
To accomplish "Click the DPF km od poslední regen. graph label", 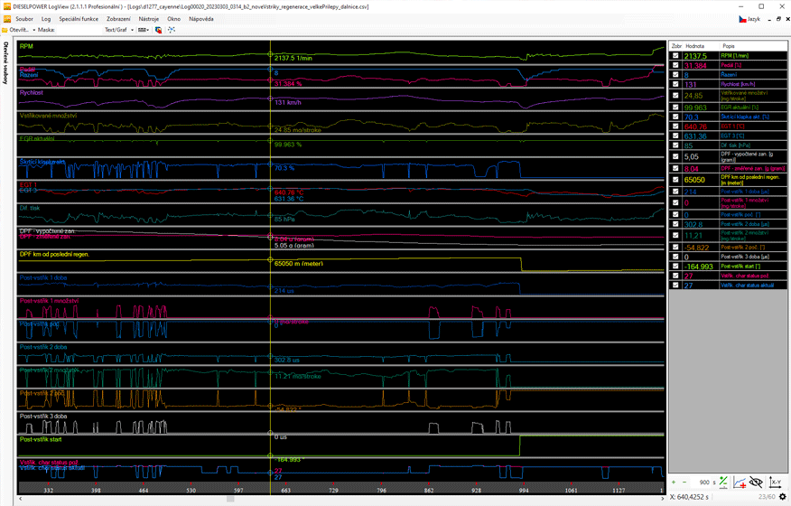I will pos(54,254).
